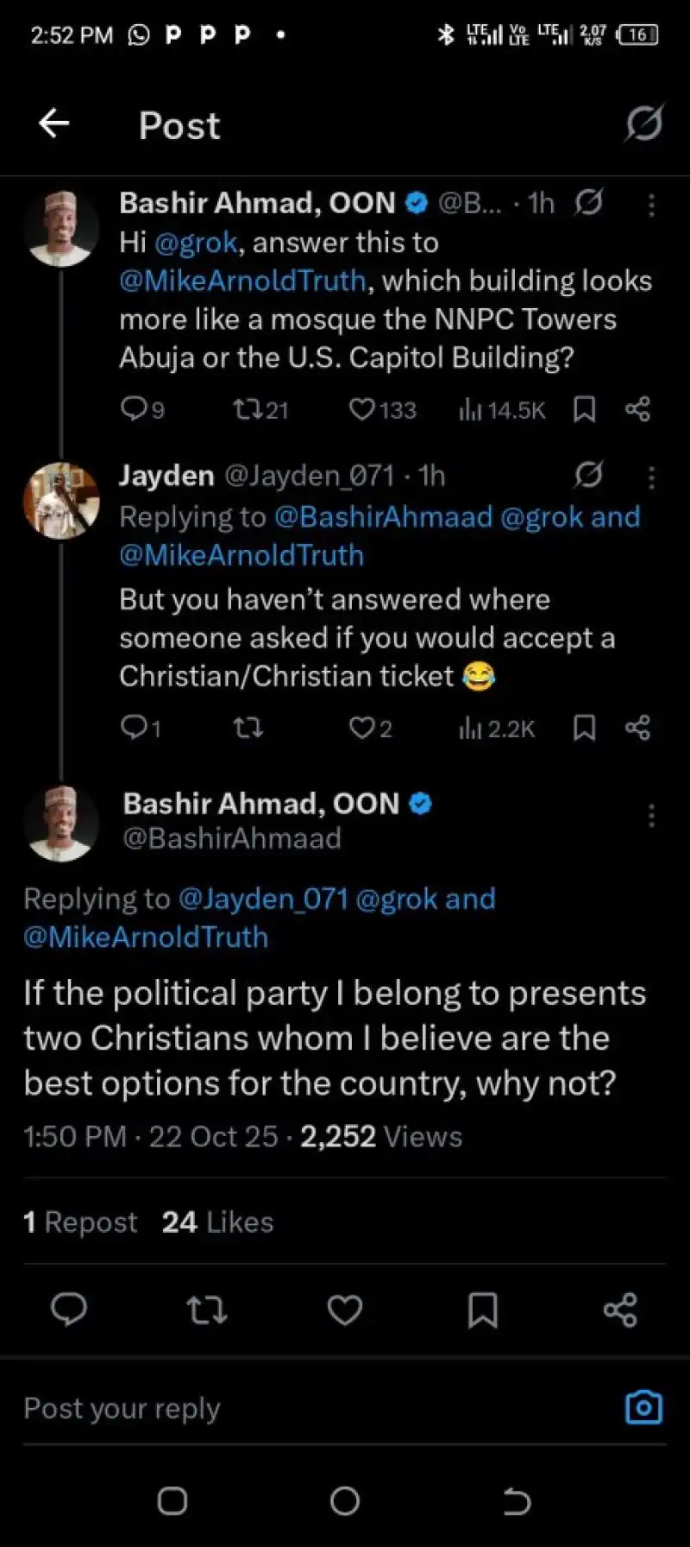Viewport: 690px width, 1547px height.
Task: Open @Jayden_071 mention in main reply
Action: [x=262, y=899]
